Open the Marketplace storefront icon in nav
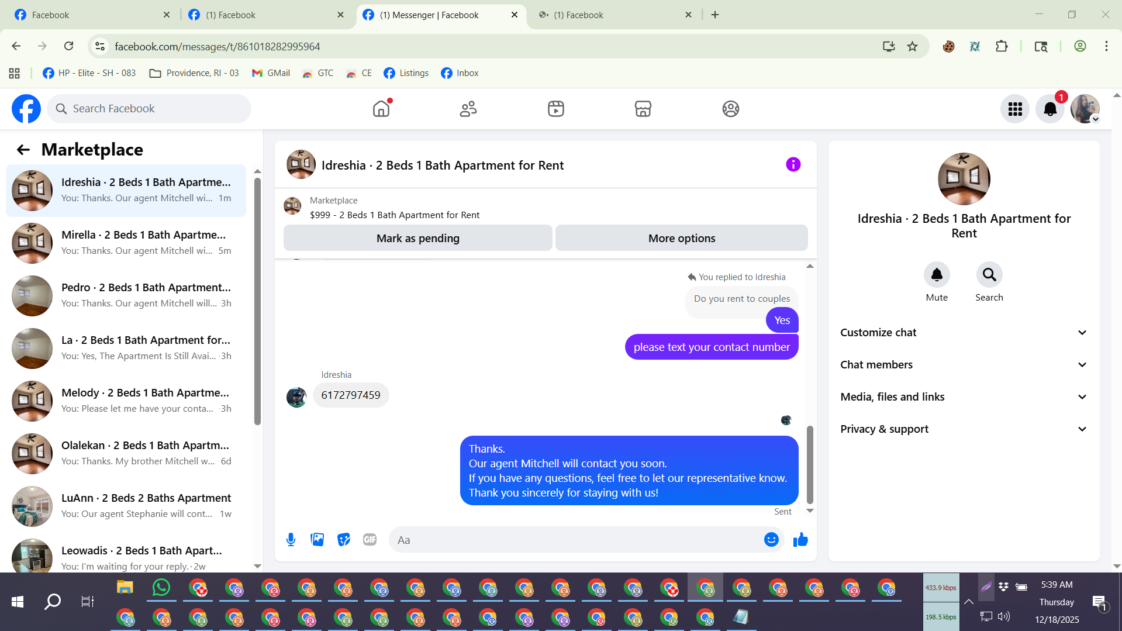The width and height of the screenshot is (1122, 631). coord(643,109)
